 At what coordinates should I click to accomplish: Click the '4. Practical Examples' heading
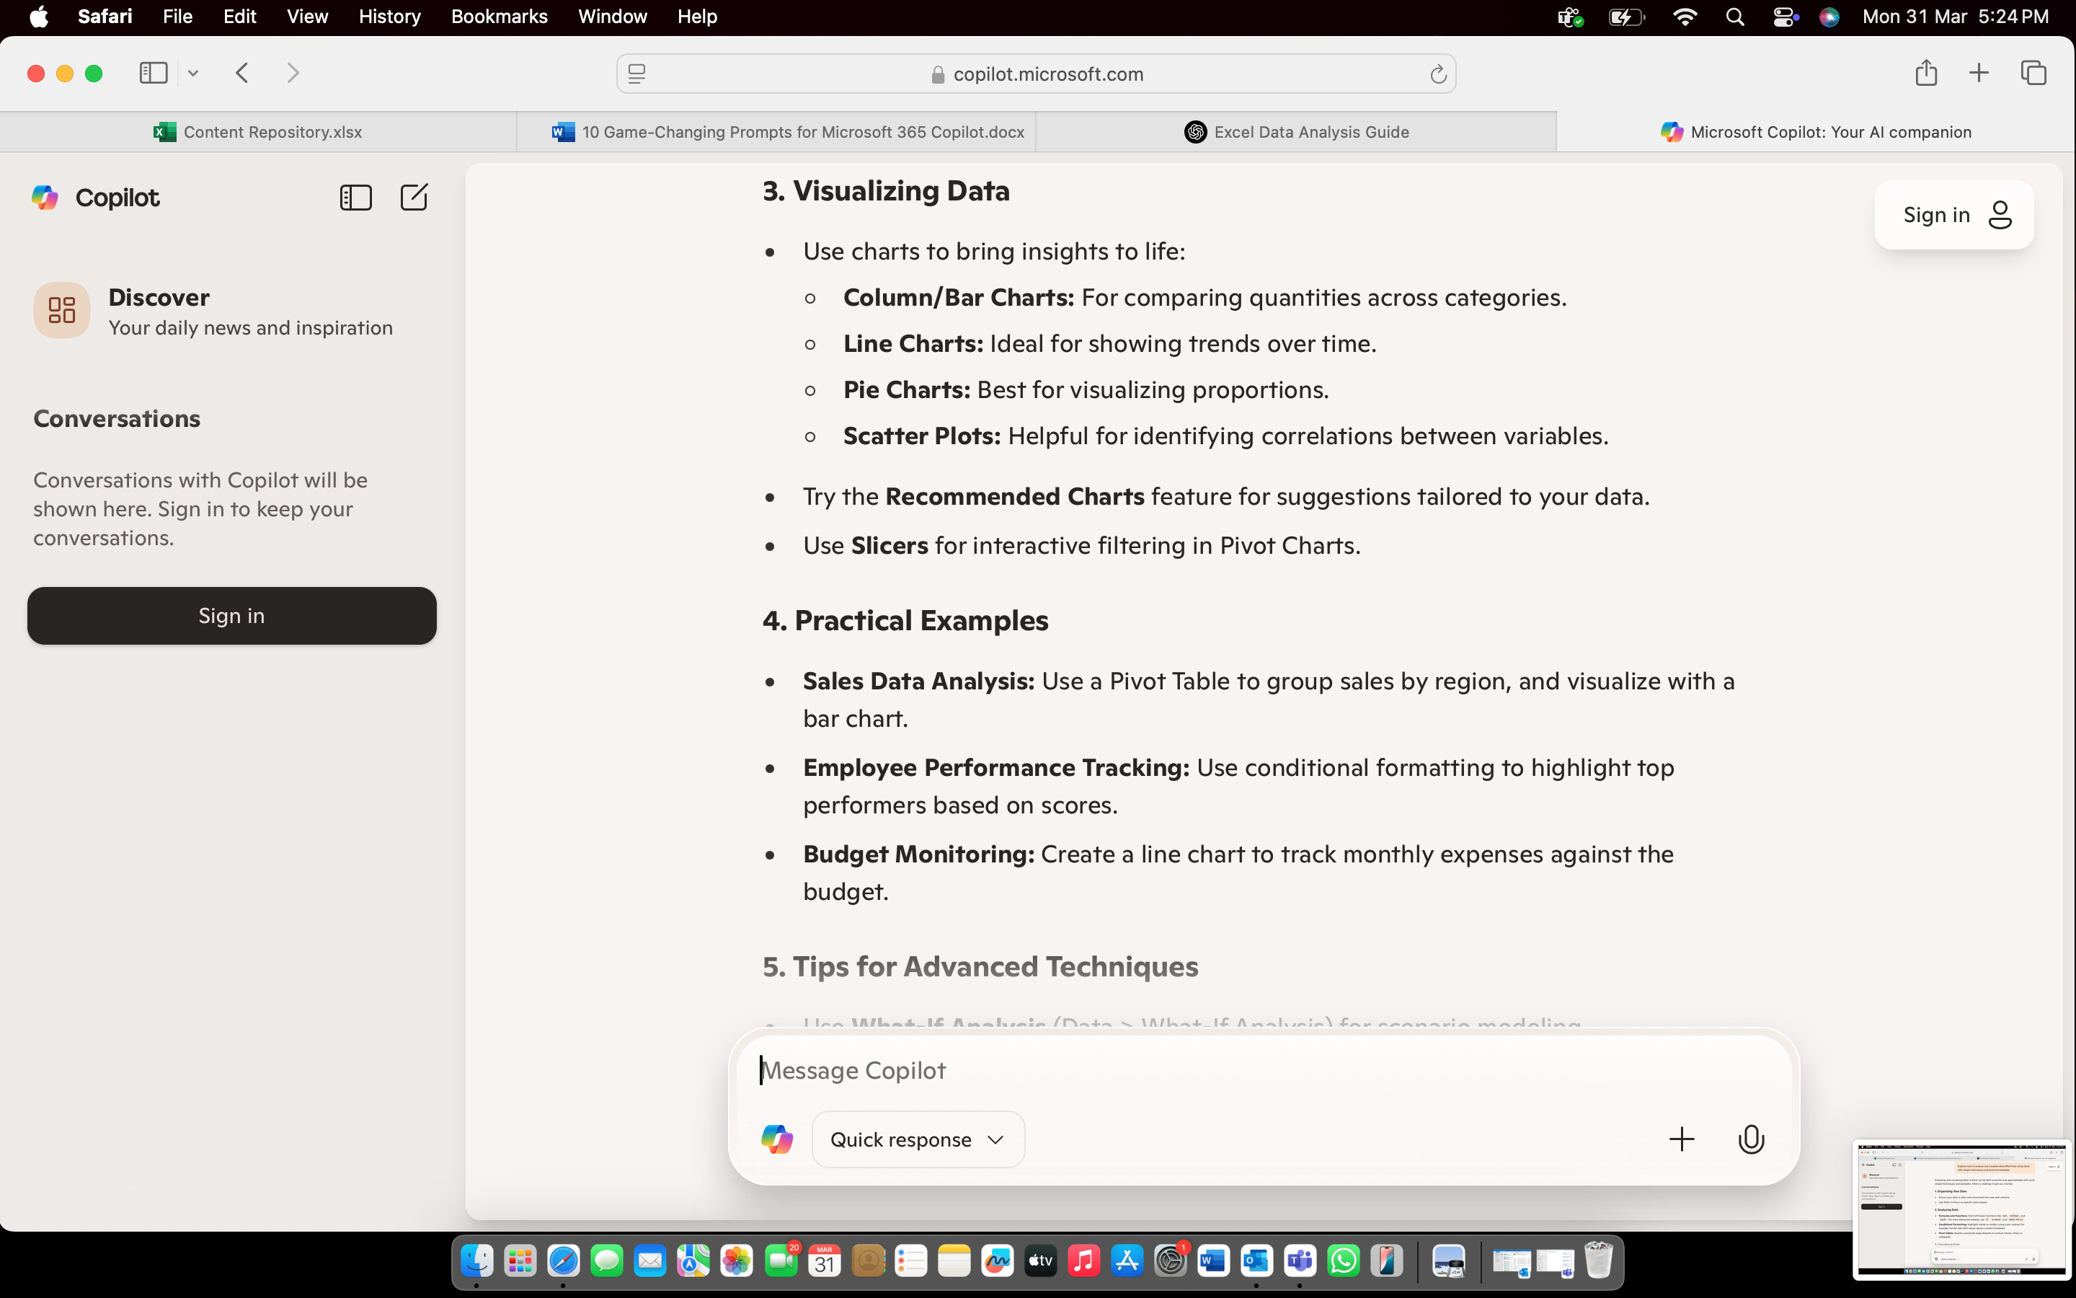click(905, 620)
